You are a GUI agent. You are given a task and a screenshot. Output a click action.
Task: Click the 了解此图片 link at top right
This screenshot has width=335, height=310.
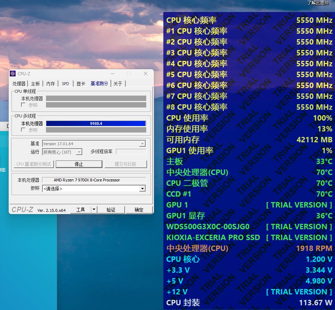tap(318, 3)
